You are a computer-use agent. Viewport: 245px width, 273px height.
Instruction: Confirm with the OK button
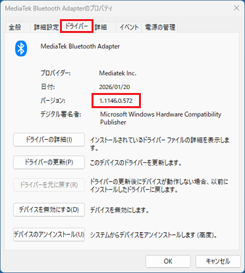tap(168, 261)
